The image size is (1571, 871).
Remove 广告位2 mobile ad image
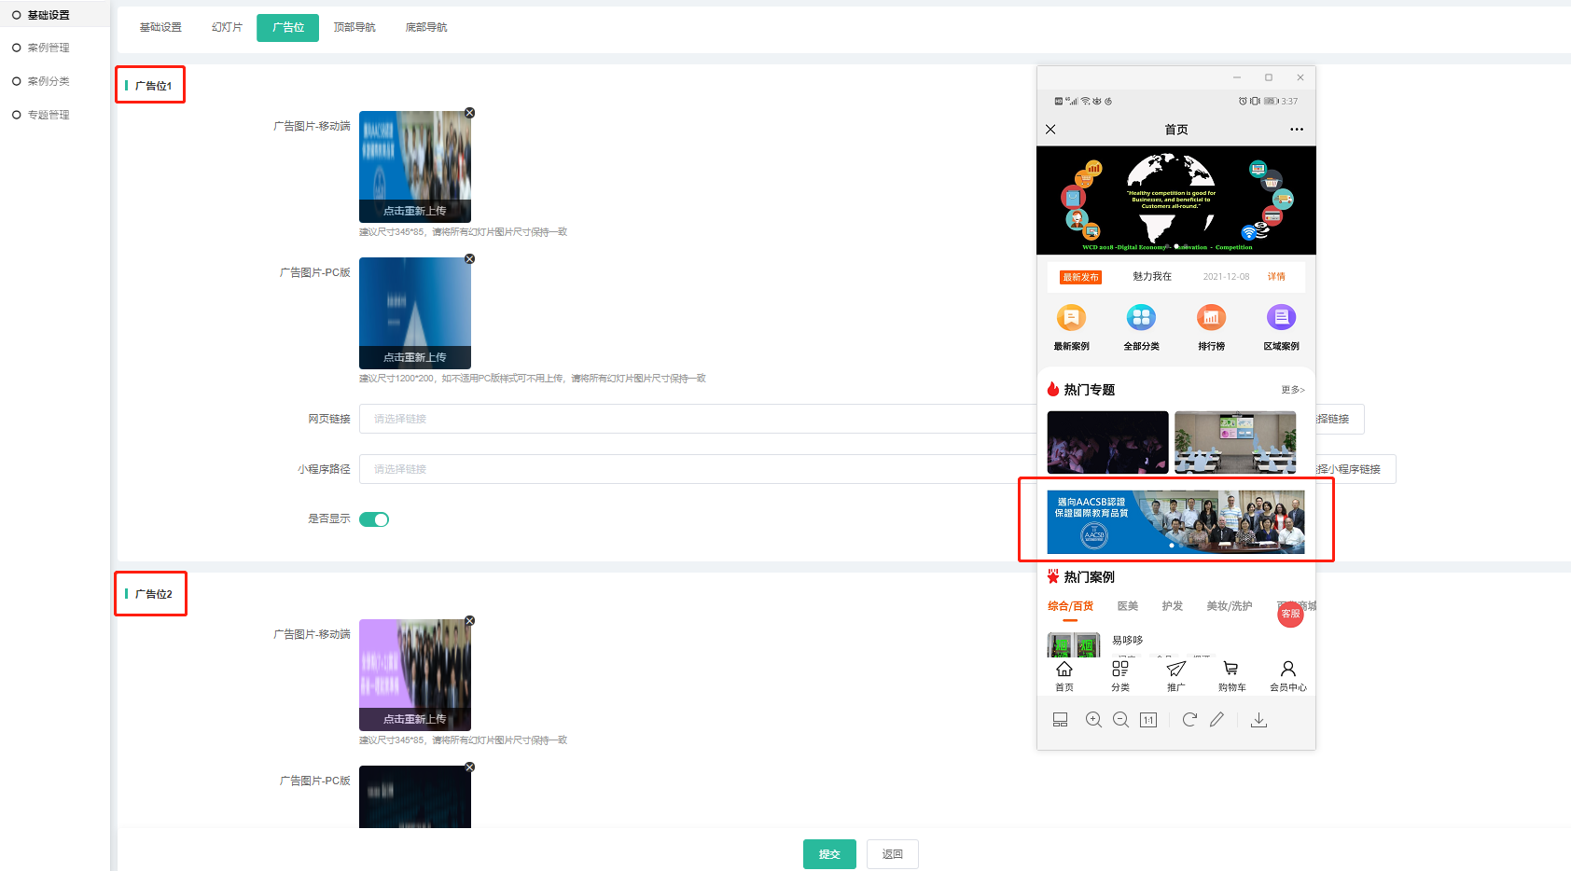tap(470, 621)
